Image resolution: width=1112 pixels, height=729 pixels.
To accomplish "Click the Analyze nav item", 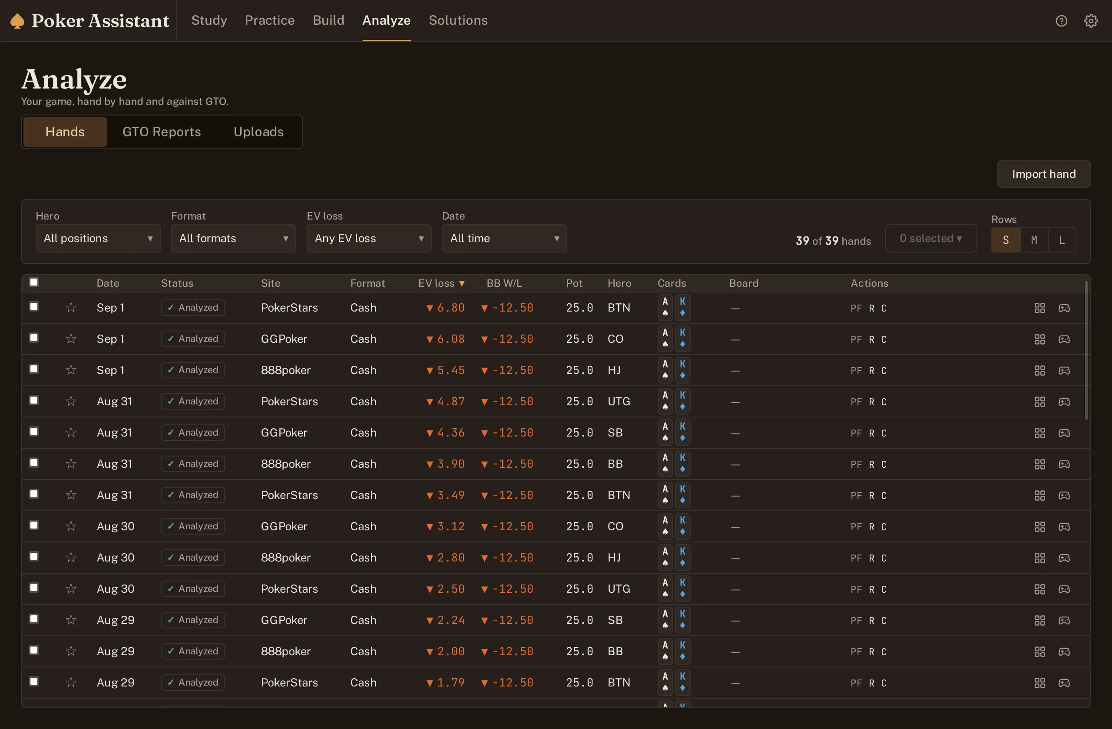I will pos(387,20).
